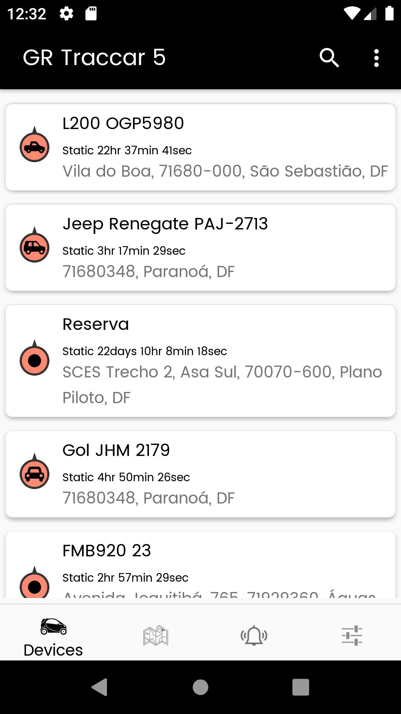Open the notifications bell tab
401x714 pixels.
pyautogui.click(x=254, y=635)
